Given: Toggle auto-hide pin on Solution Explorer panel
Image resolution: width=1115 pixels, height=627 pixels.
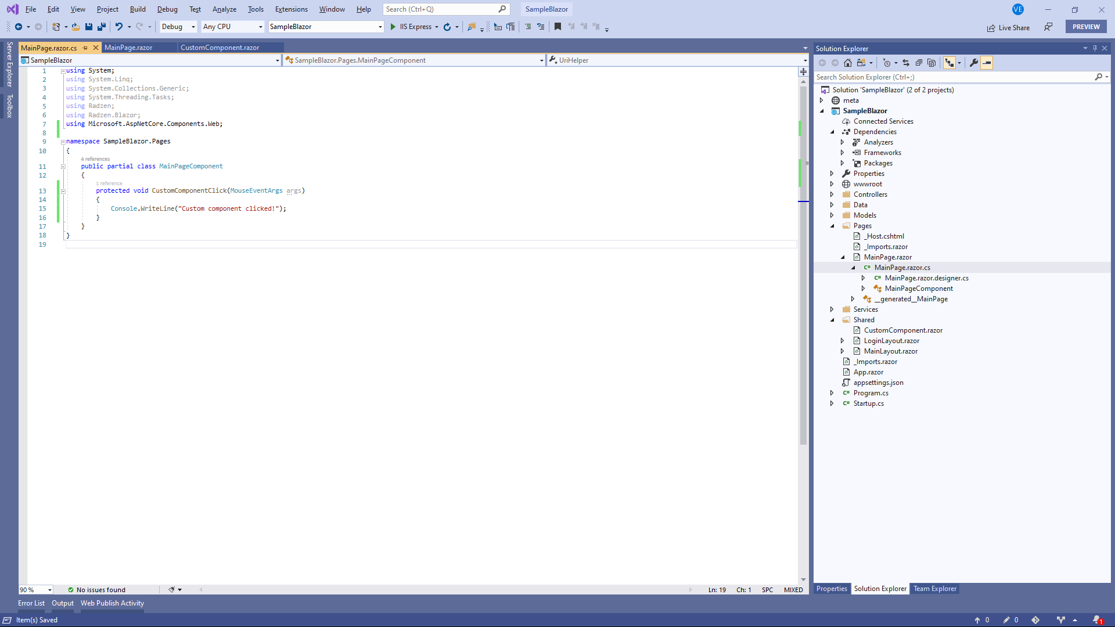Looking at the screenshot, I should [x=1095, y=48].
